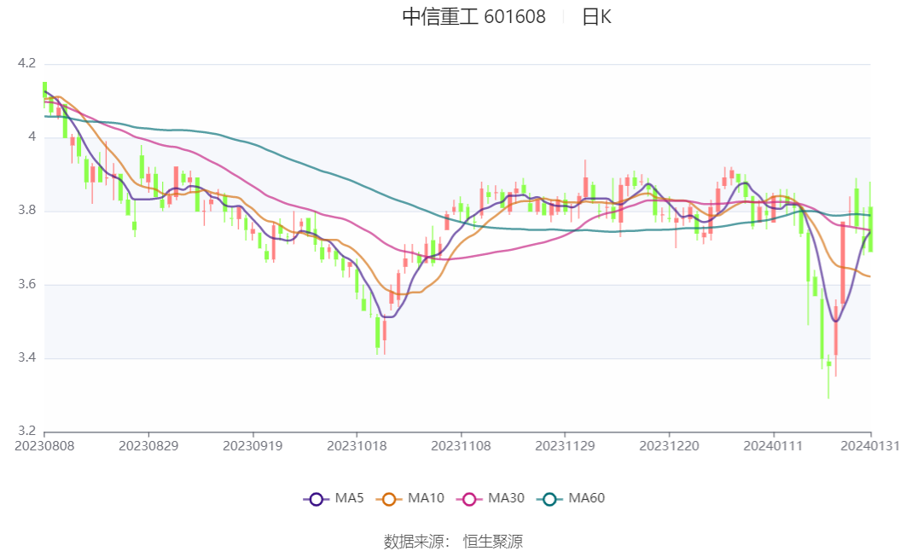This screenshot has width=906, height=551.
Task: Disable the MA60 line via its legend text
Action: pos(587,499)
